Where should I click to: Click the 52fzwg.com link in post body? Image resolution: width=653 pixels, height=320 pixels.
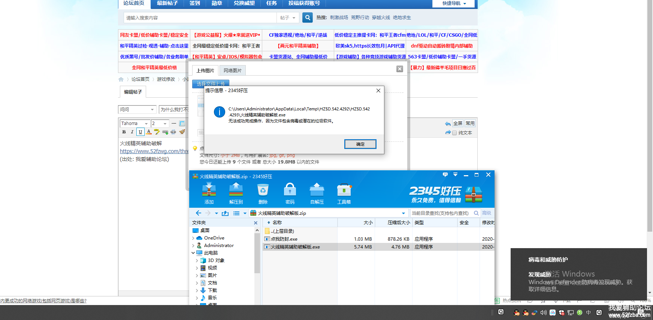pyautogui.click(x=154, y=151)
